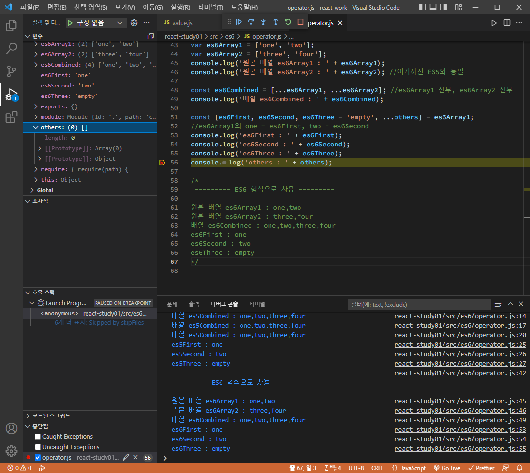Viewport: 530px width, 473px height.
Task: Open Manage gear at activity bar bottom
Action: point(11,451)
